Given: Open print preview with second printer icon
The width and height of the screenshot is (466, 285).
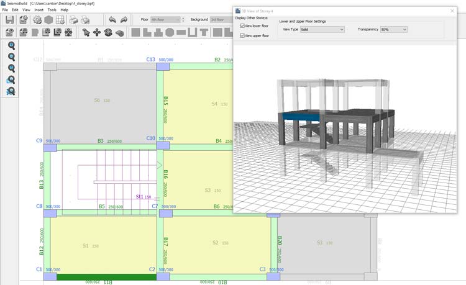Looking at the screenshot, I should click(85, 20).
